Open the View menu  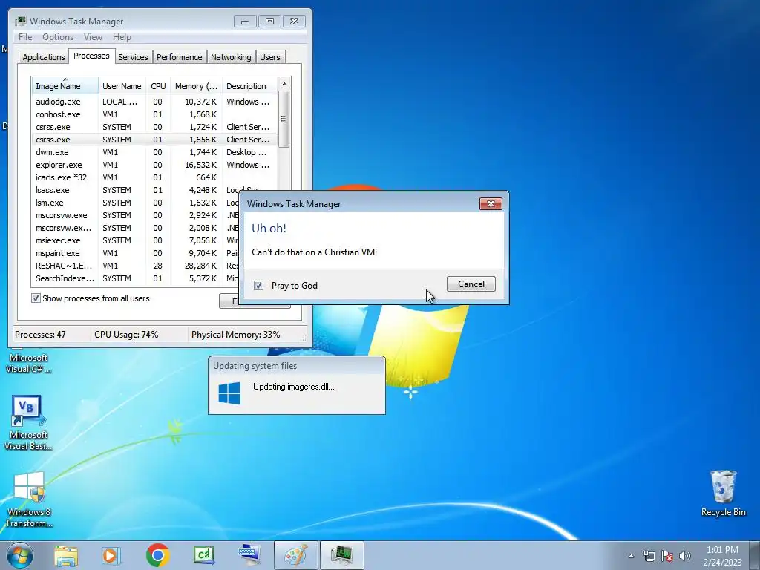pos(93,37)
